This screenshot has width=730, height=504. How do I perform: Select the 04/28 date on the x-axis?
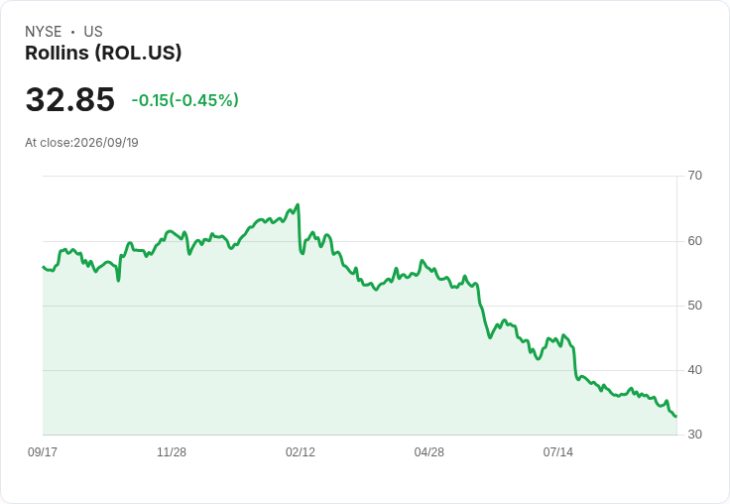click(428, 452)
